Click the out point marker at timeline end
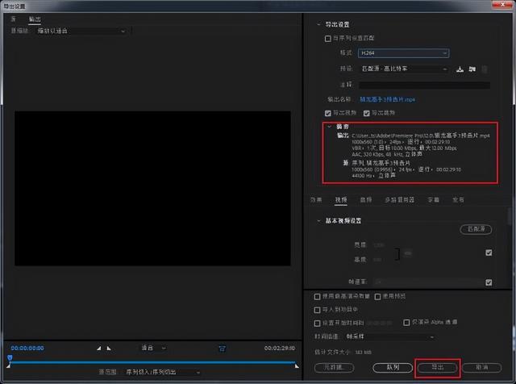This screenshot has width=516, height=384. (298, 366)
